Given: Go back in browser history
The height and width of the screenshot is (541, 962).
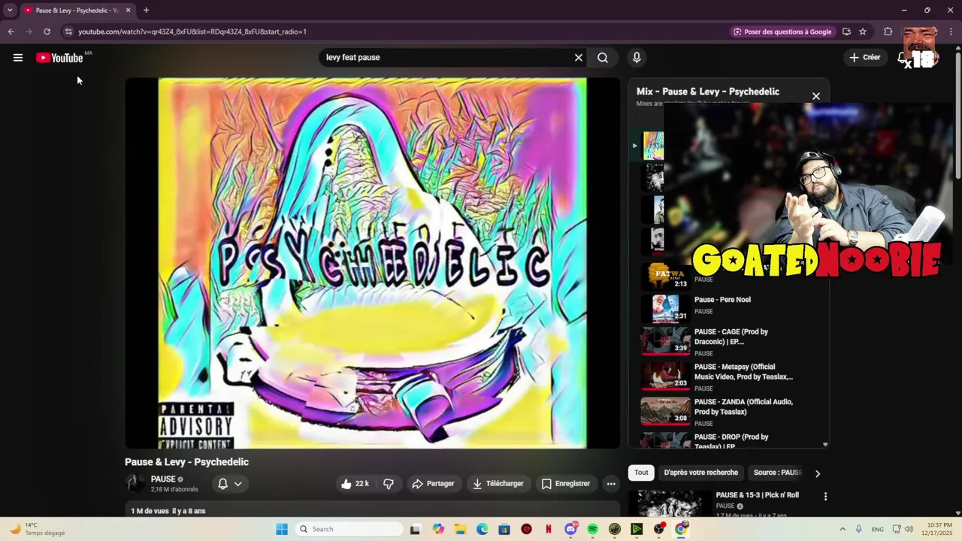Looking at the screenshot, I should [11, 32].
